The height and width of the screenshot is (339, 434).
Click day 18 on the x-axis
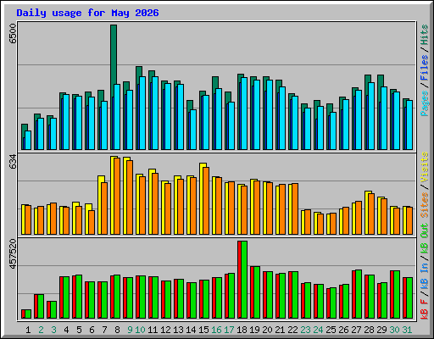click(x=242, y=330)
